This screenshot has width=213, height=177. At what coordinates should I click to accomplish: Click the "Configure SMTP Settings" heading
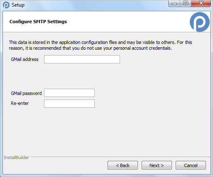[38, 22]
